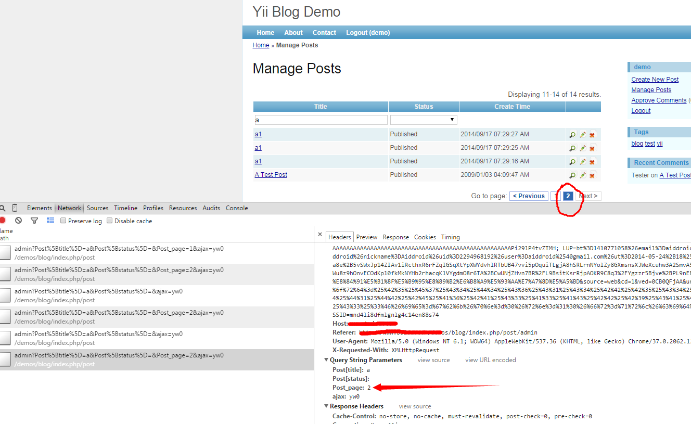
Task: Open the Resources tab
Action: tap(183, 208)
